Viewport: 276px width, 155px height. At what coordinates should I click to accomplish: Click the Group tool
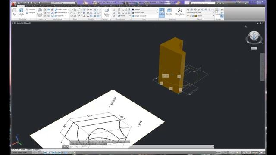217,12
